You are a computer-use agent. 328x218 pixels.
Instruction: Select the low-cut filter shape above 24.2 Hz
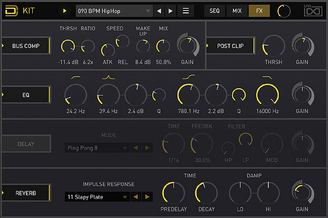[76, 77]
